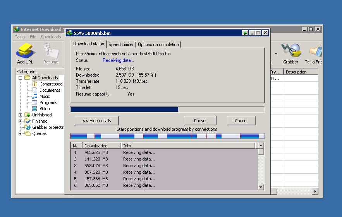
Task: Select the All Downloads tree label
Action: tap(45, 78)
